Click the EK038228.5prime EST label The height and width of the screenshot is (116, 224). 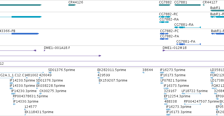(51, 86)
